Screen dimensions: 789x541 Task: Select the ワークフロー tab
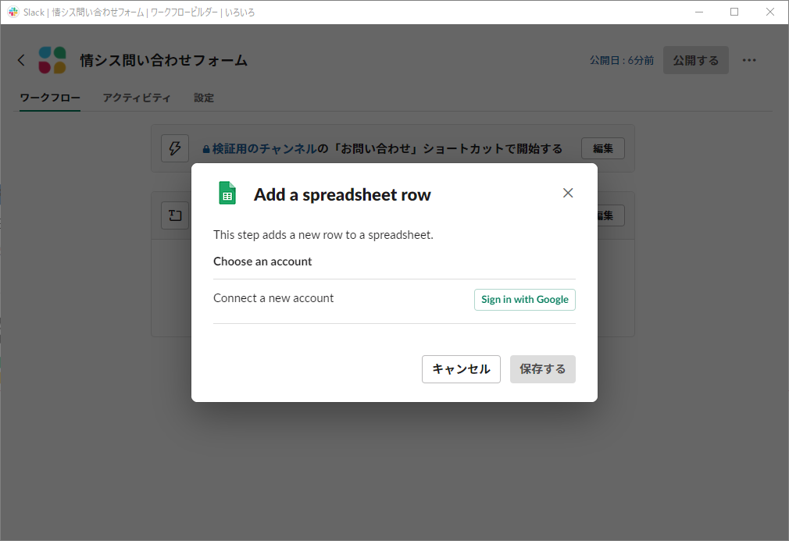click(48, 98)
